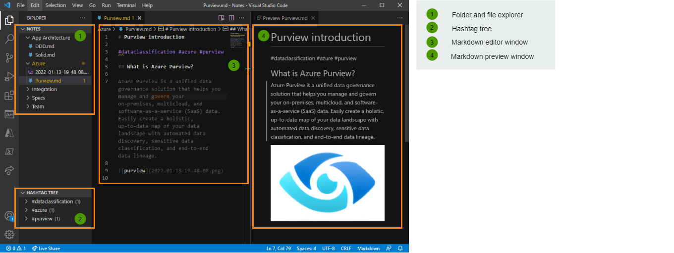674x253 pixels.
Task: Expand the #purview hashtag node
Action: pyautogui.click(x=26, y=218)
